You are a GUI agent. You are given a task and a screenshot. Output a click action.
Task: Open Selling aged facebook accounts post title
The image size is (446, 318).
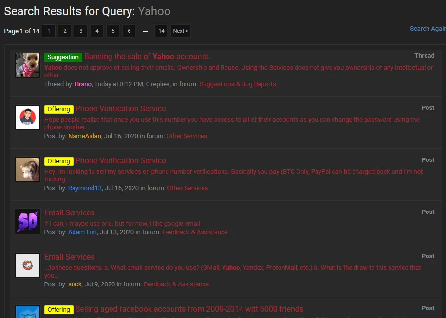189,309
